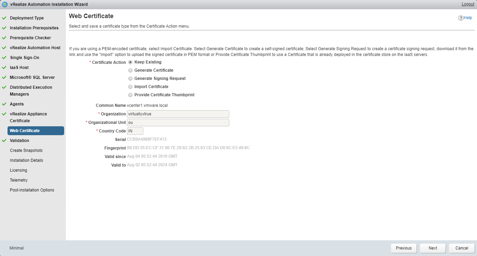Click the vRealize Automation logo icon
This screenshot has height=256, width=477.
click(x=5, y=4)
